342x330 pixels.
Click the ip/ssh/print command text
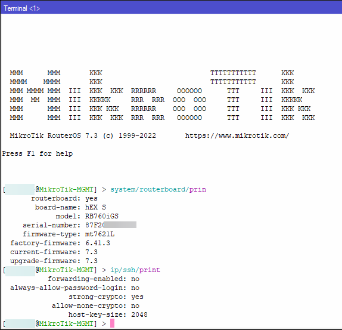coord(135,270)
